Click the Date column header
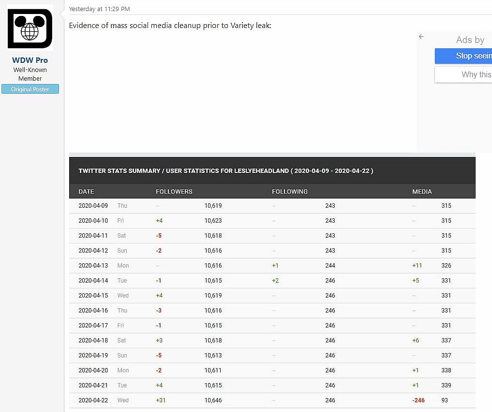The height and width of the screenshot is (412, 492). [x=86, y=192]
